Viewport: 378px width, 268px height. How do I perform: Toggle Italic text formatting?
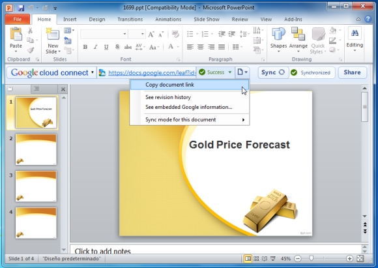point(96,47)
